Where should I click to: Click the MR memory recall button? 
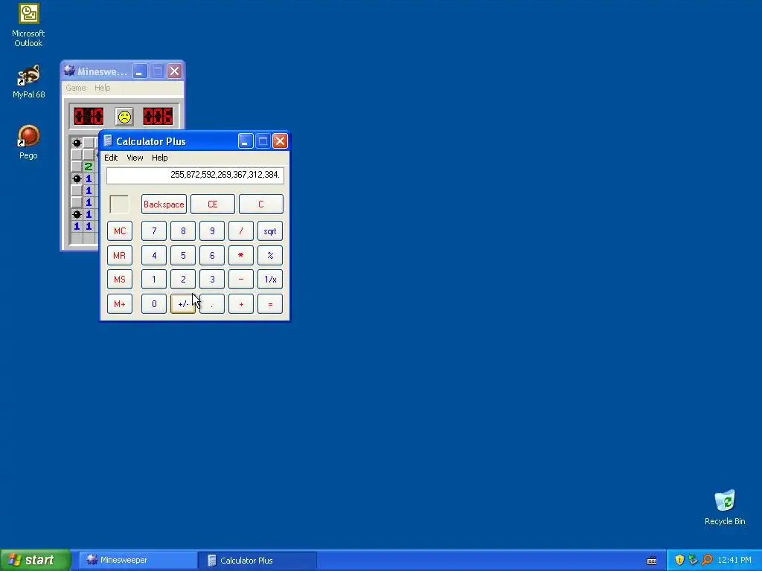120,256
